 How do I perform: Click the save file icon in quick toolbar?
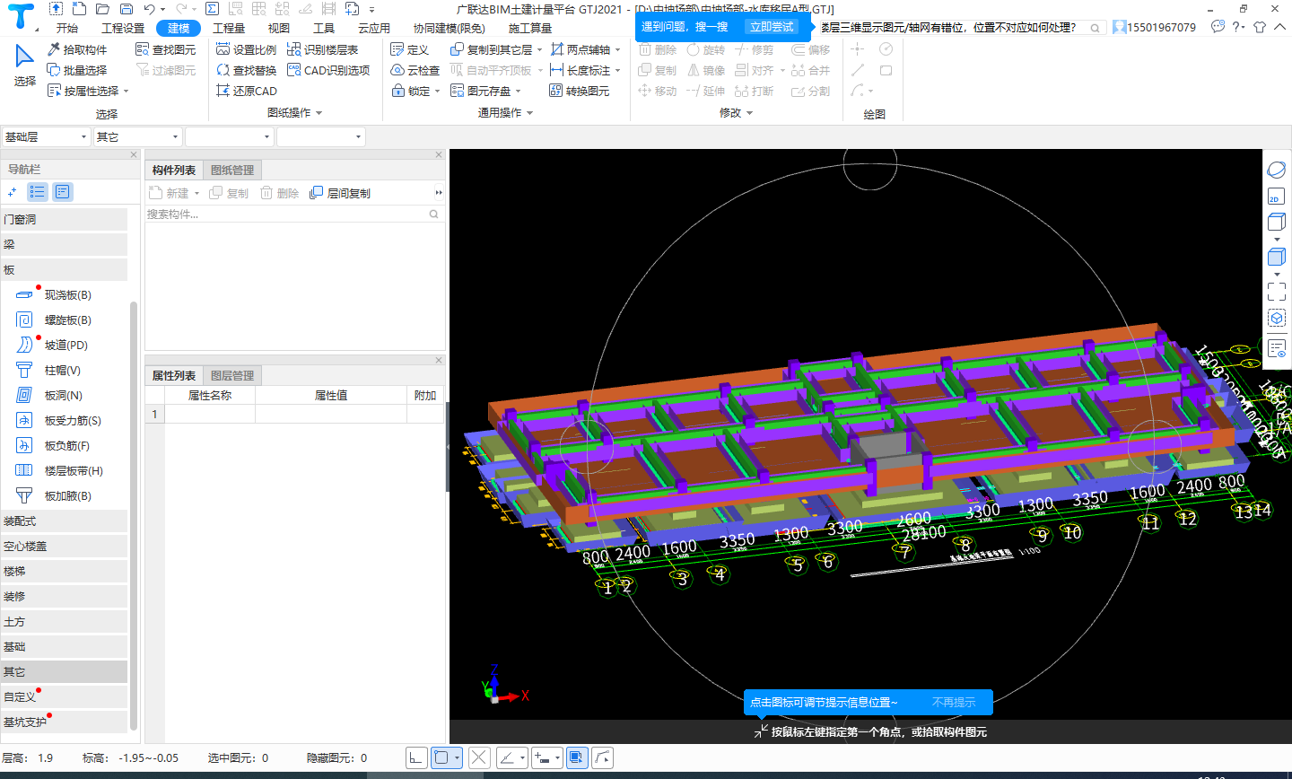coord(126,9)
